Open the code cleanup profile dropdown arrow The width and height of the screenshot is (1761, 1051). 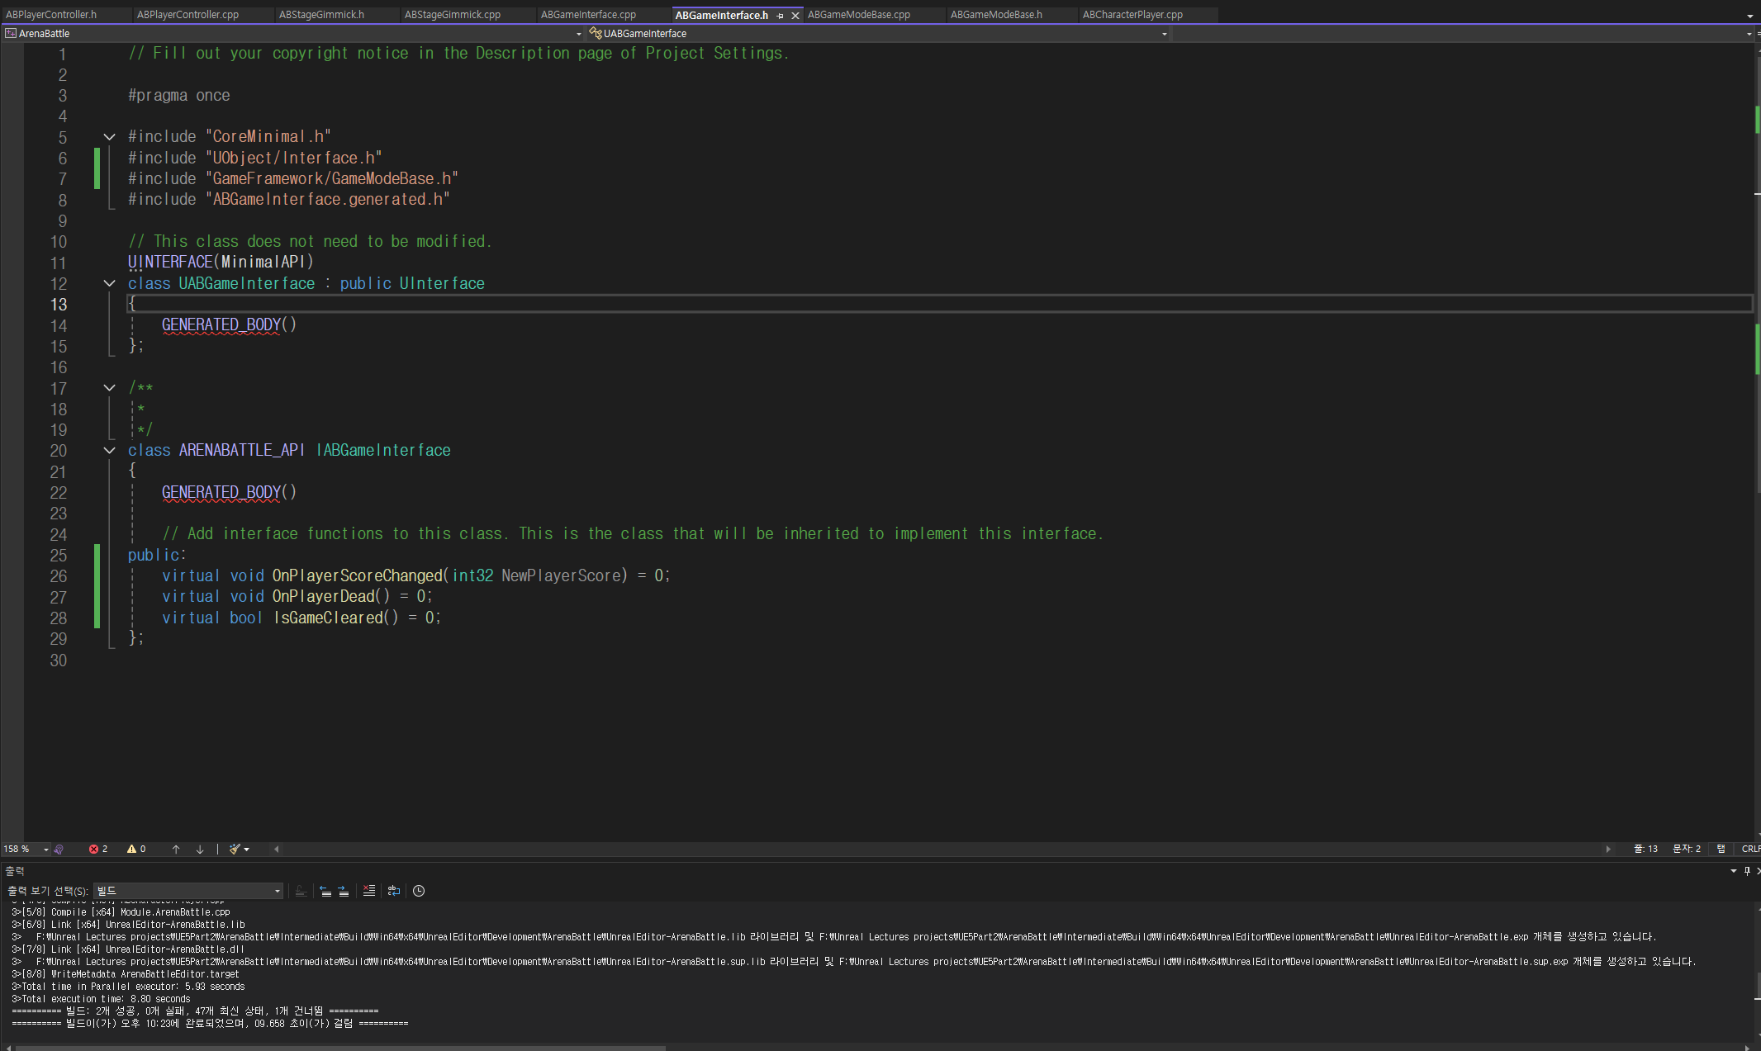click(246, 849)
